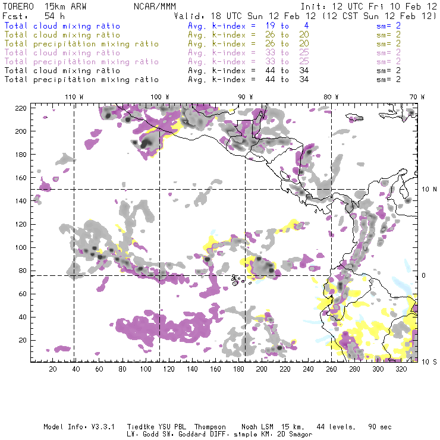The height and width of the screenshot is (440, 440).
Task: Click the "Model Info: V3.3.1" text
Action: coord(79,427)
